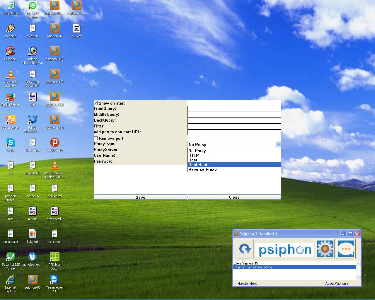The width and height of the screenshot is (375, 300).
Task: Select the school ip text file
Action: click(x=33, y=191)
